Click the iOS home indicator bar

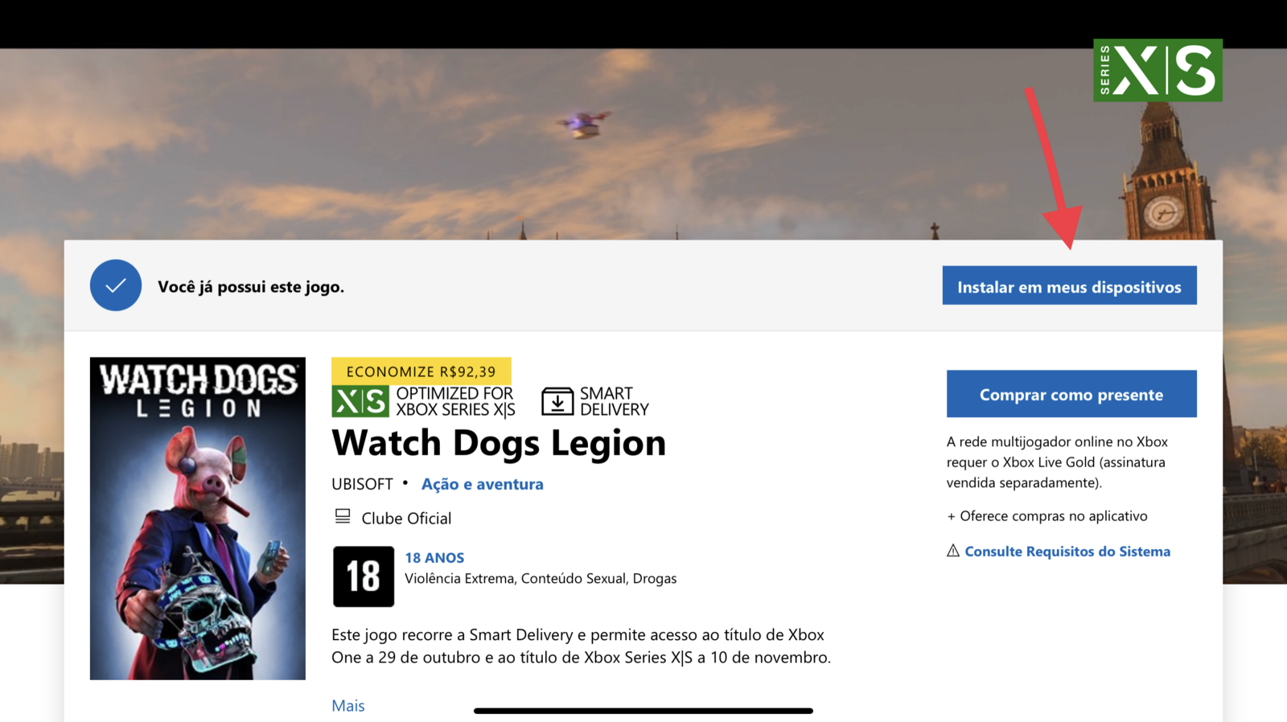pos(643,711)
